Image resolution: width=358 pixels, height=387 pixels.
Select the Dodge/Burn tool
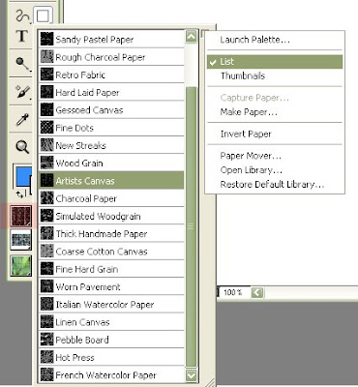22,64
